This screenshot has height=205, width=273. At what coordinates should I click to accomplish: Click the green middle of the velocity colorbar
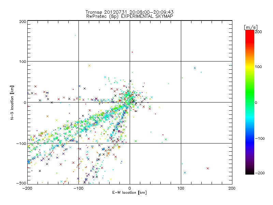(x=250, y=102)
